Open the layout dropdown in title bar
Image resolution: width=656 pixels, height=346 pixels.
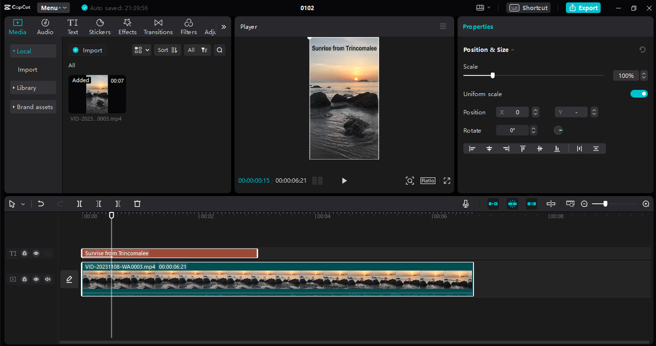pos(483,8)
